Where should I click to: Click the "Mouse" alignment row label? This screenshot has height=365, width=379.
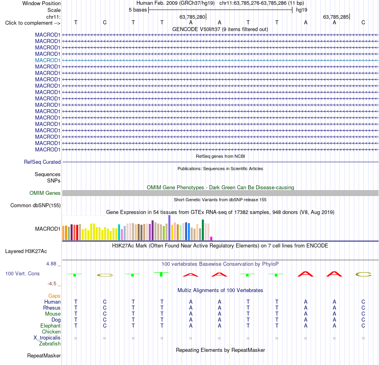[x=53, y=314]
